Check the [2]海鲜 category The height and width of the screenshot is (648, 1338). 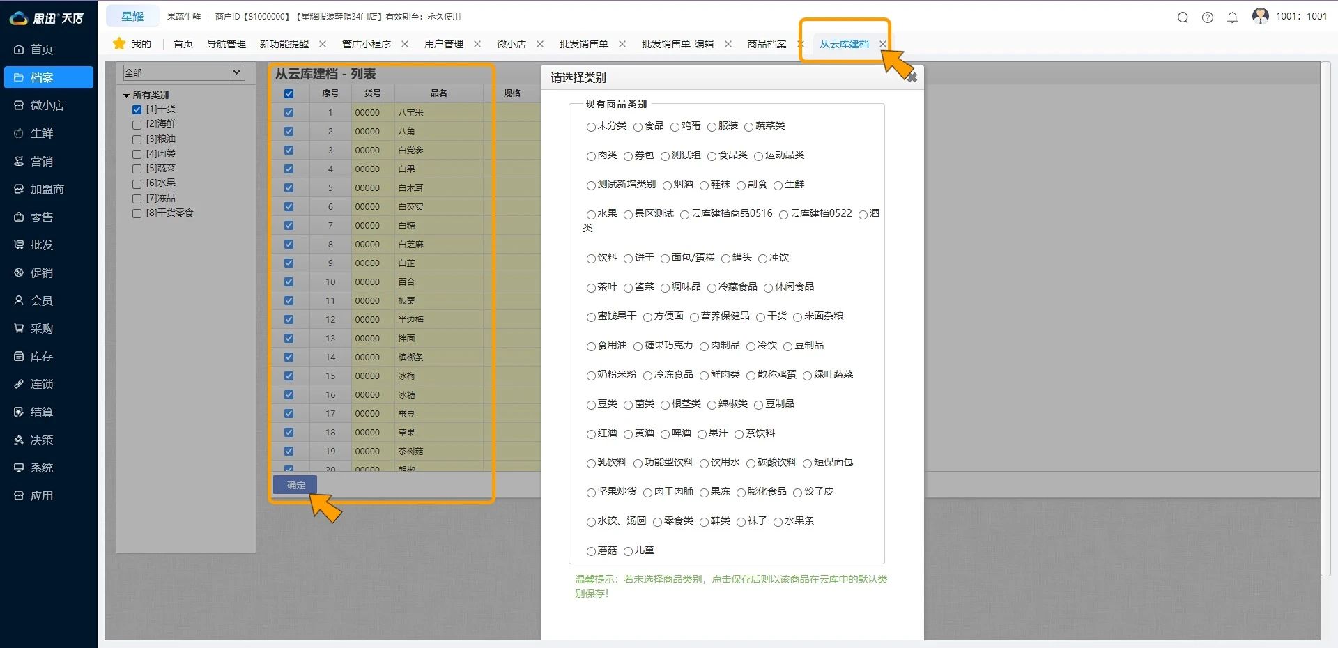137,124
